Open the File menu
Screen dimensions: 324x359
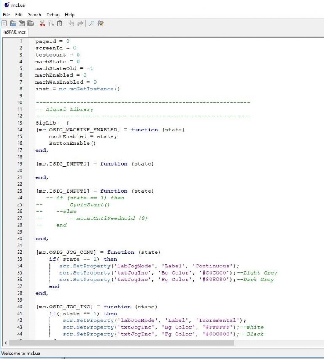(6, 15)
